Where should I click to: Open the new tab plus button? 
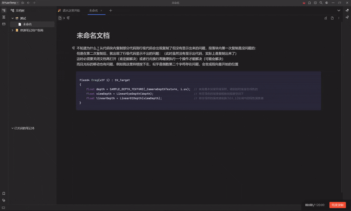pyautogui.click(x=111, y=10)
